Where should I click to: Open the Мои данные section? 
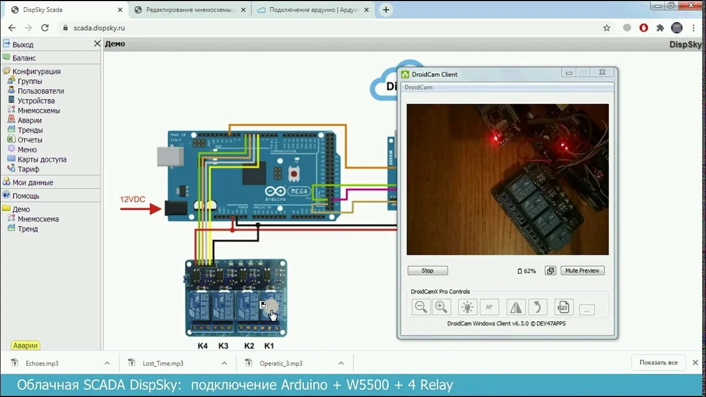(33, 183)
